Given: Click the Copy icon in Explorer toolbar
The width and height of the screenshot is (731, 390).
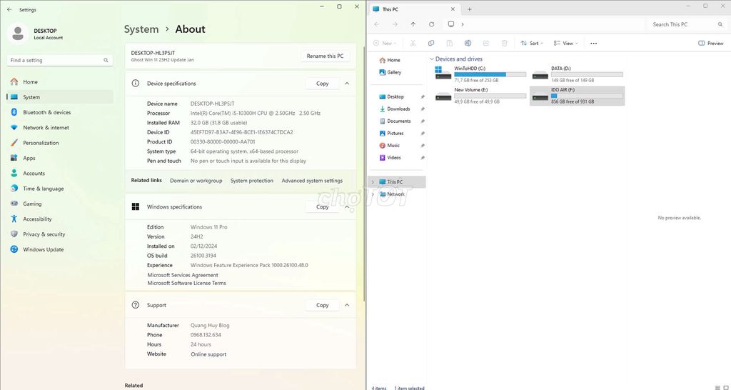Looking at the screenshot, I should [431, 43].
